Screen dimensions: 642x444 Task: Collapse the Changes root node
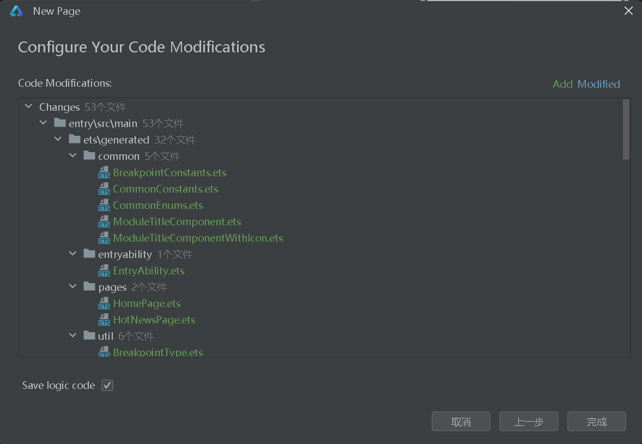click(x=28, y=107)
